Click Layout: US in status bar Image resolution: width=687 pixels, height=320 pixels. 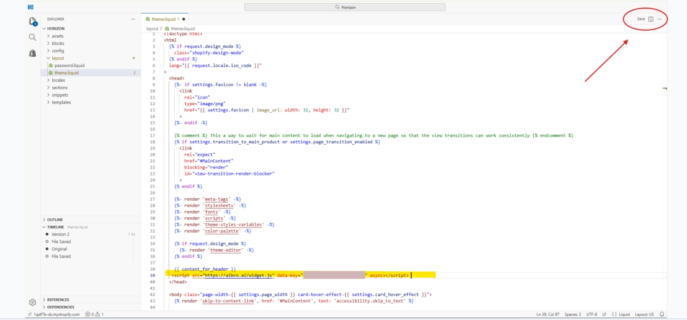coord(644,314)
